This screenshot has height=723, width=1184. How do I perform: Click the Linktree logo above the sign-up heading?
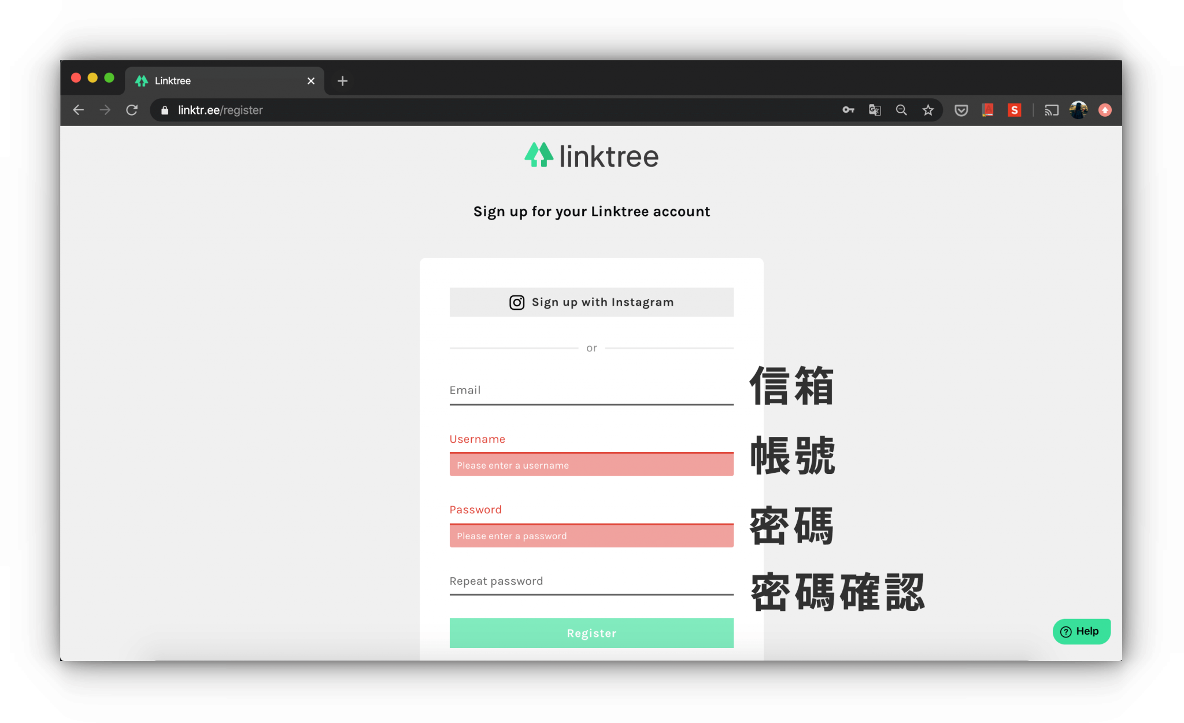point(591,155)
